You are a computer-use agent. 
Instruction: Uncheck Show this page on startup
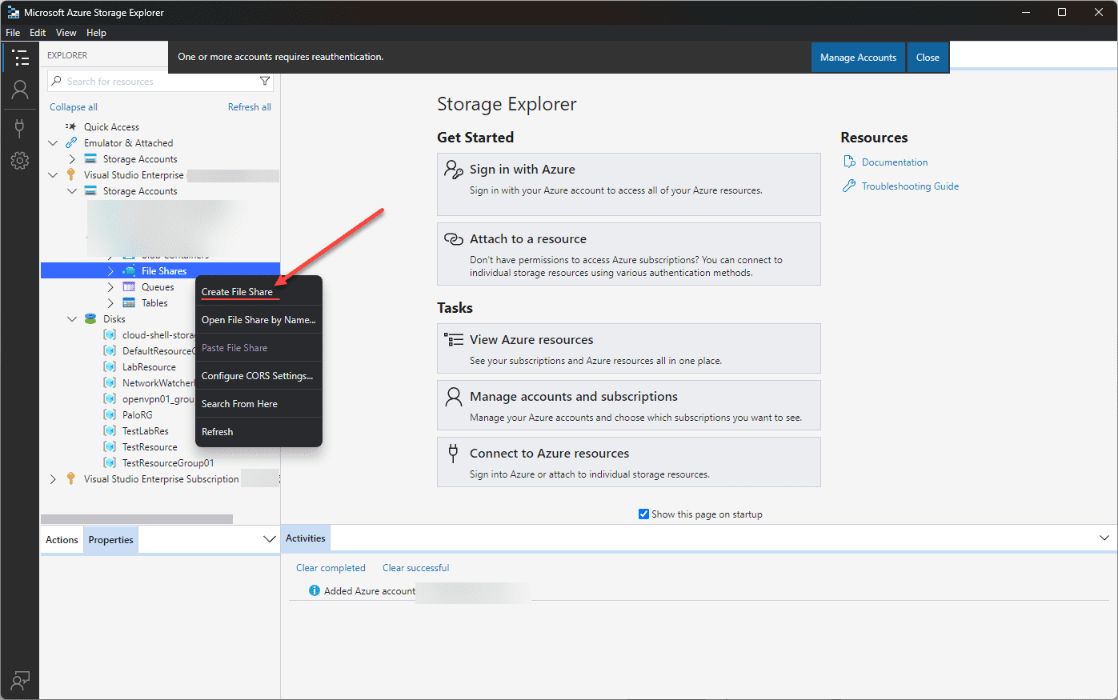point(643,514)
